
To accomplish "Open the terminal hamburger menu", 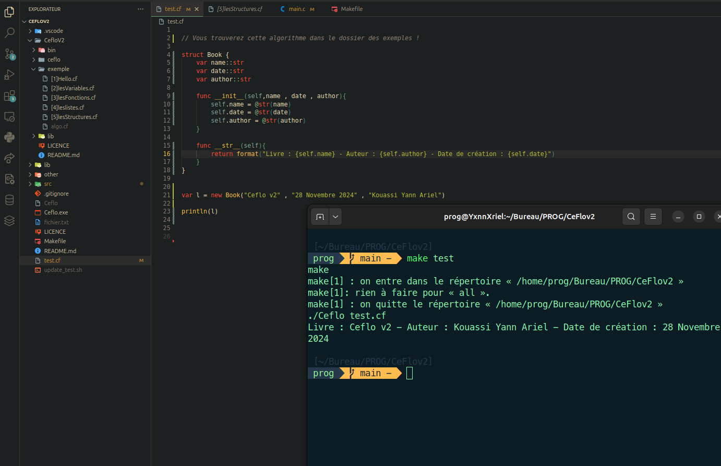I will [x=653, y=217].
